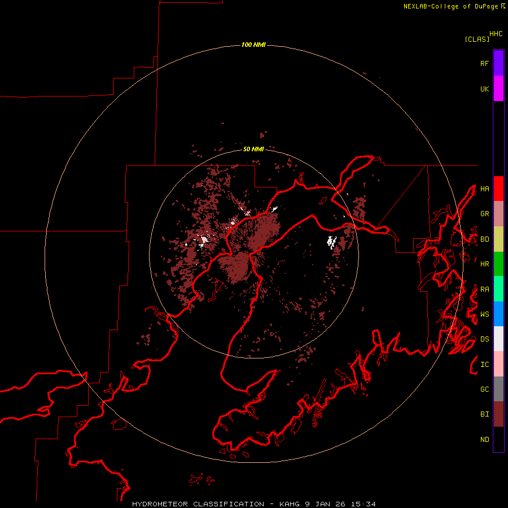Viewport: 508px width, 508px height.
Task: Click the HYDROMETEOR CLASSIFICATION title text
Action: click(198, 504)
